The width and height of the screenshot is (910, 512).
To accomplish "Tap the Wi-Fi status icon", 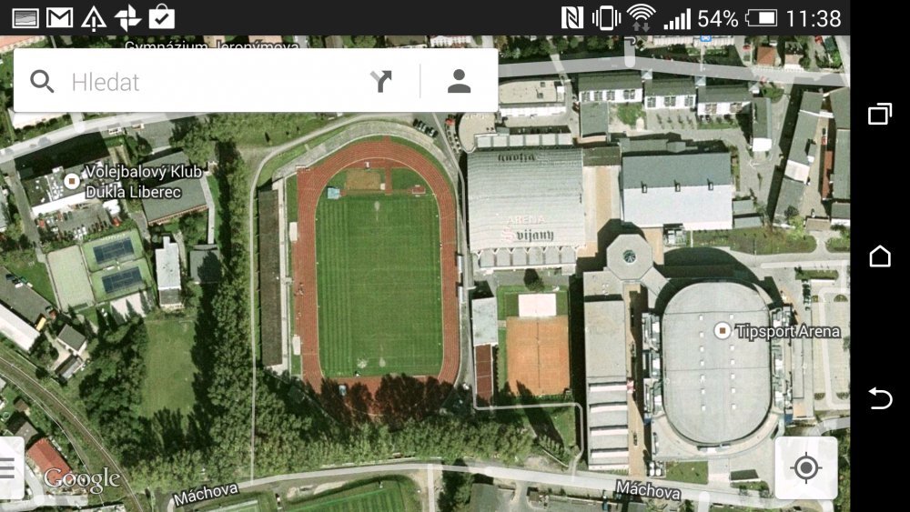I will (x=641, y=17).
